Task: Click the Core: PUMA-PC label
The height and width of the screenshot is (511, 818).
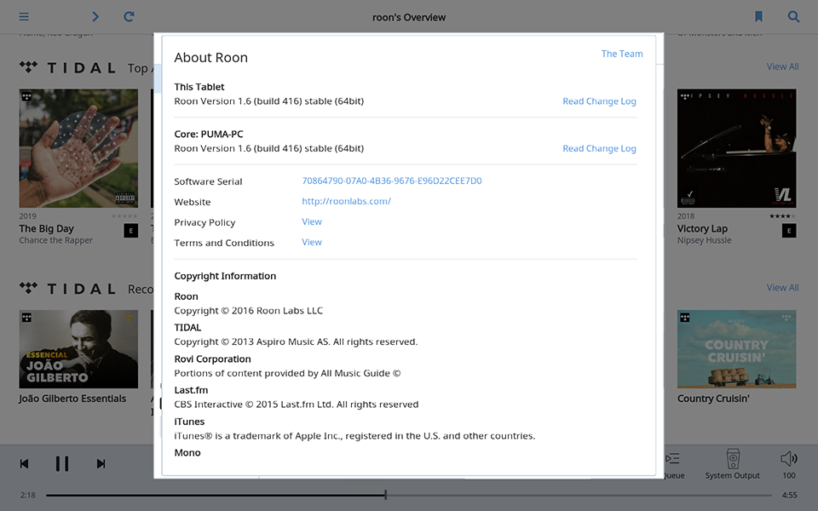Action: coord(209,134)
